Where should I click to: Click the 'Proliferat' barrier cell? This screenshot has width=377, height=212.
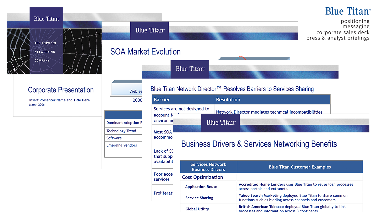[x=163, y=193]
